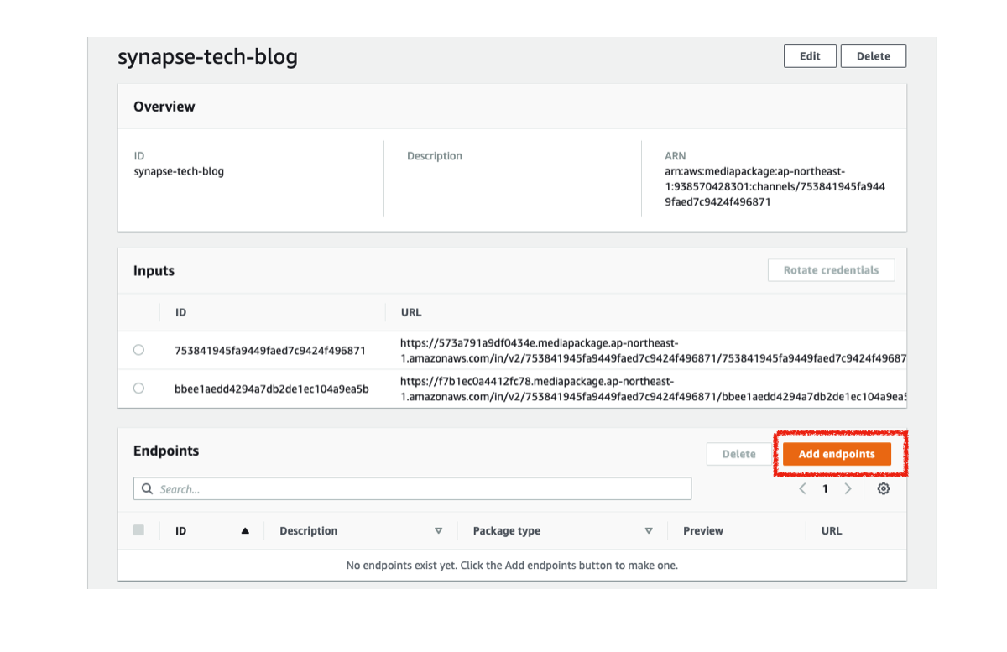Click the Inputs ID column header
Screen dimensions: 1007x652
(x=180, y=312)
